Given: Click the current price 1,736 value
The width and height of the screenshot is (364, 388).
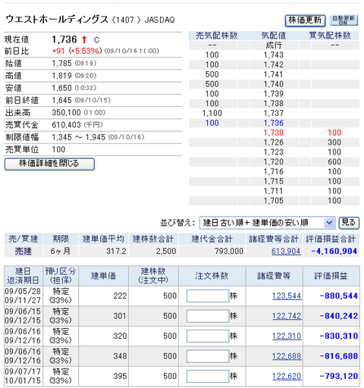Looking at the screenshot, I should tap(64, 39).
